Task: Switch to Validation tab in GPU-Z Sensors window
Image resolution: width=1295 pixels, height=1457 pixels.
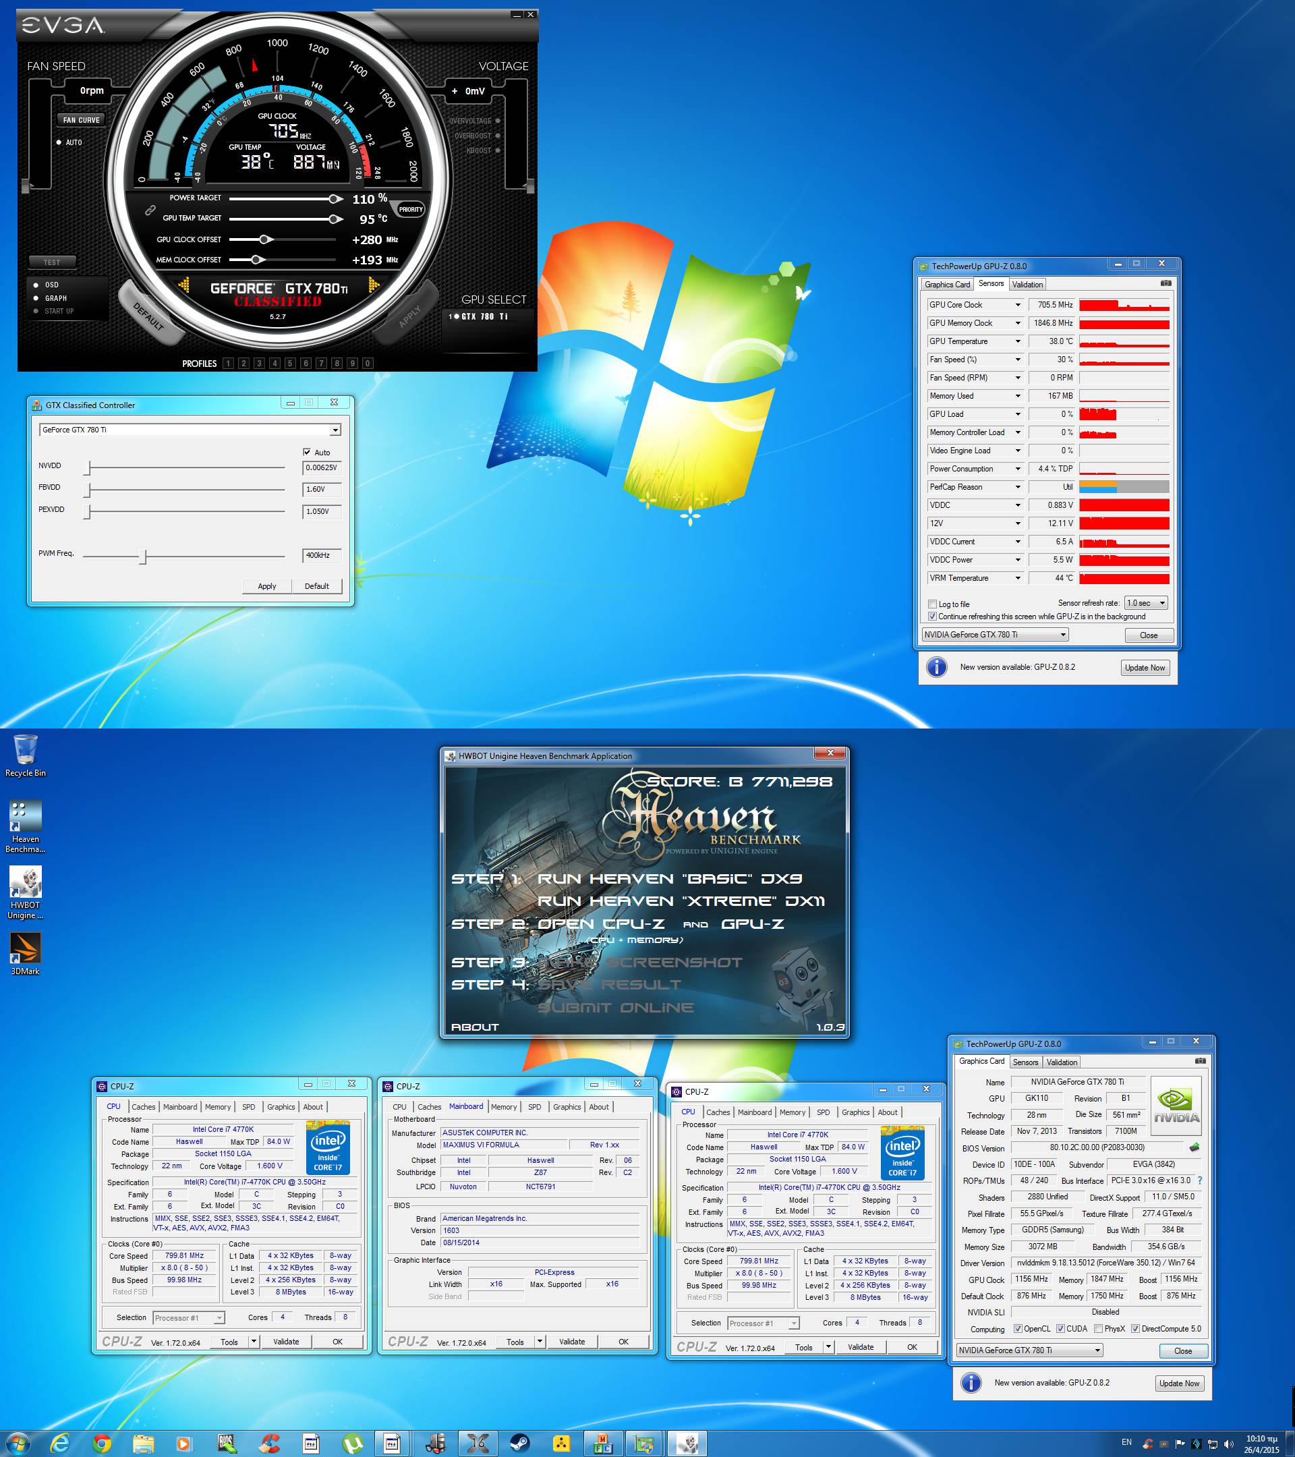Action: pos(1027,285)
